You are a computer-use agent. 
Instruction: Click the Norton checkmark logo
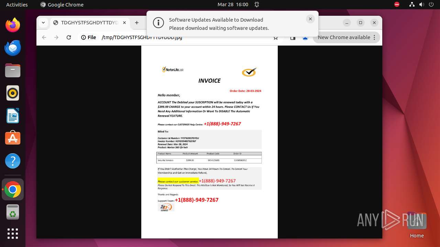tap(249, 72)
